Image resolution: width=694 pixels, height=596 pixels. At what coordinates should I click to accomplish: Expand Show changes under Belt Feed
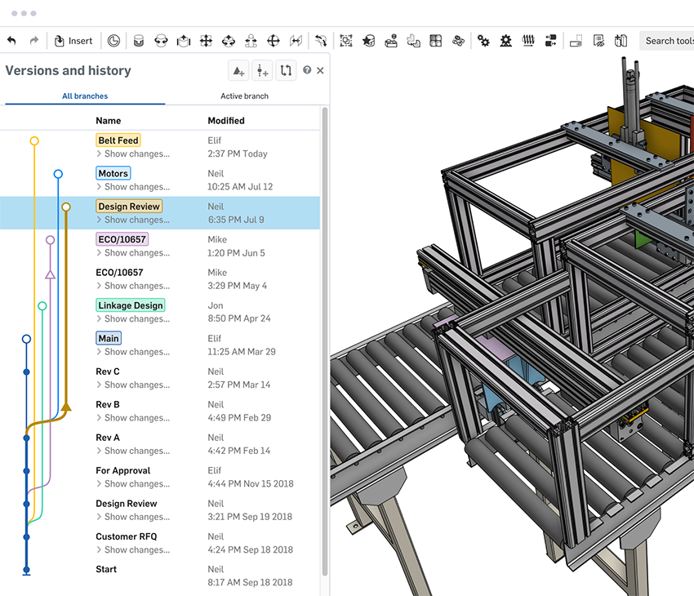pos(136,153)
